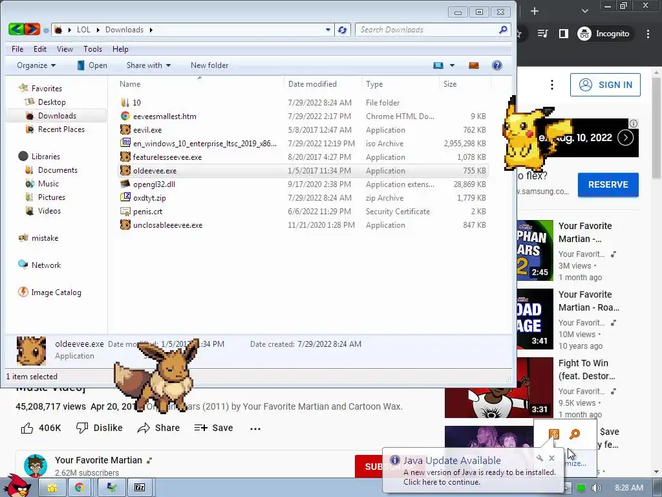Open Chrome tab search dropdown arrow
The height and width of the screenshot is (497, 662).
tap(584, 11)
